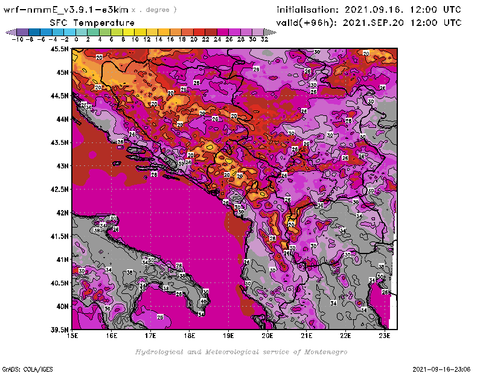Screen dimensions: 483x373
Task: Click the '-10' legend scale number
Action: pyautogui.click(x=18, y=39)
